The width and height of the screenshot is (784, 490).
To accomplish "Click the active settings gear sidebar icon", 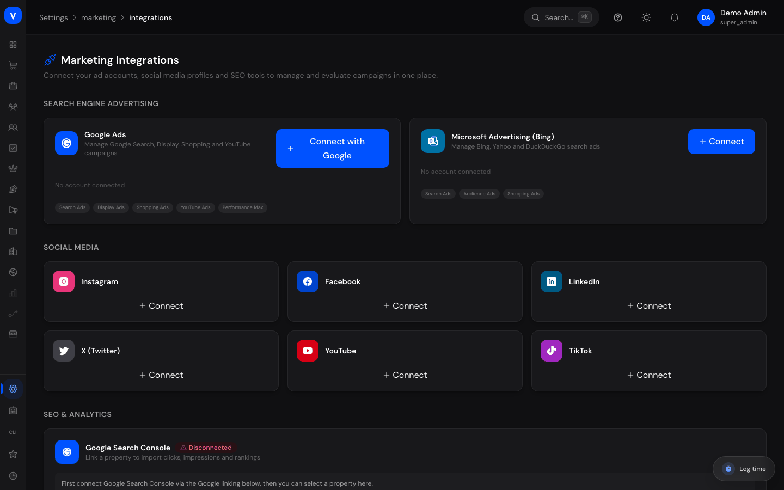I will 13,389.
